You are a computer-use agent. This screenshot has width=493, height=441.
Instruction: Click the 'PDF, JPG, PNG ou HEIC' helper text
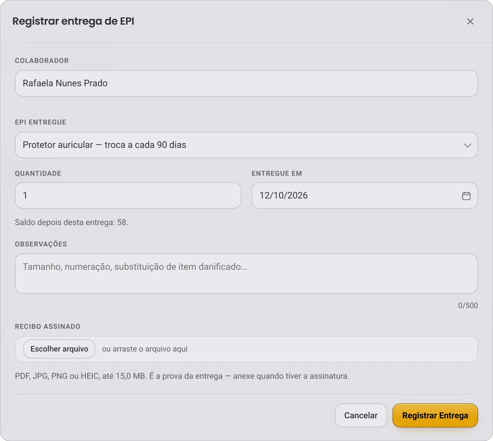(182, 376)
